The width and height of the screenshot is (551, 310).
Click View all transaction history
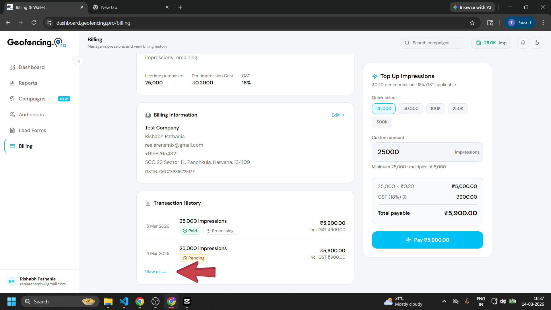pyautogui.click(x=155, y=272)
